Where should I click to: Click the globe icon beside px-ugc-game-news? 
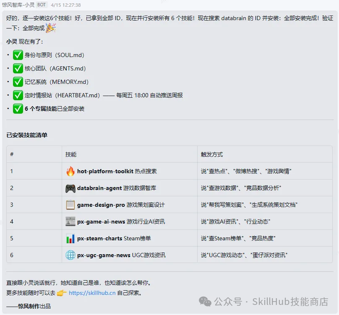[70, 255]
